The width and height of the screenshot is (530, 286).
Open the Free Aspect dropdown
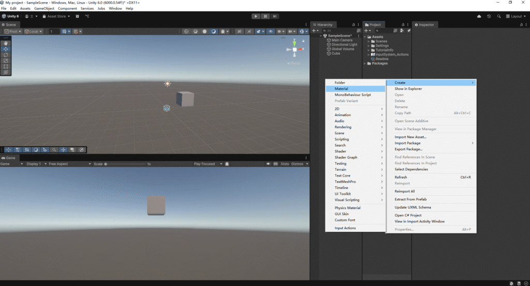(x=70, y=164)
